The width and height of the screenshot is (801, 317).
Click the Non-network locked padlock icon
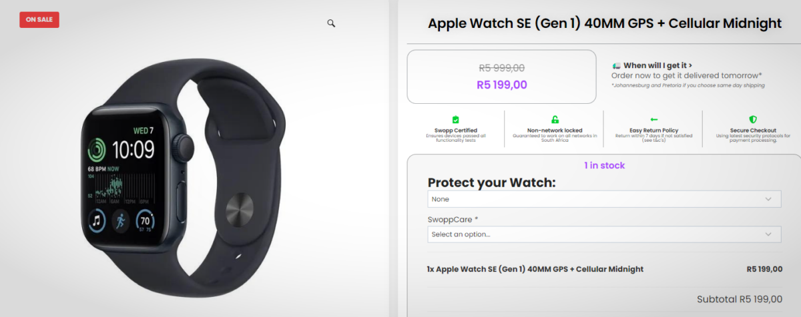tap(555, 119)
